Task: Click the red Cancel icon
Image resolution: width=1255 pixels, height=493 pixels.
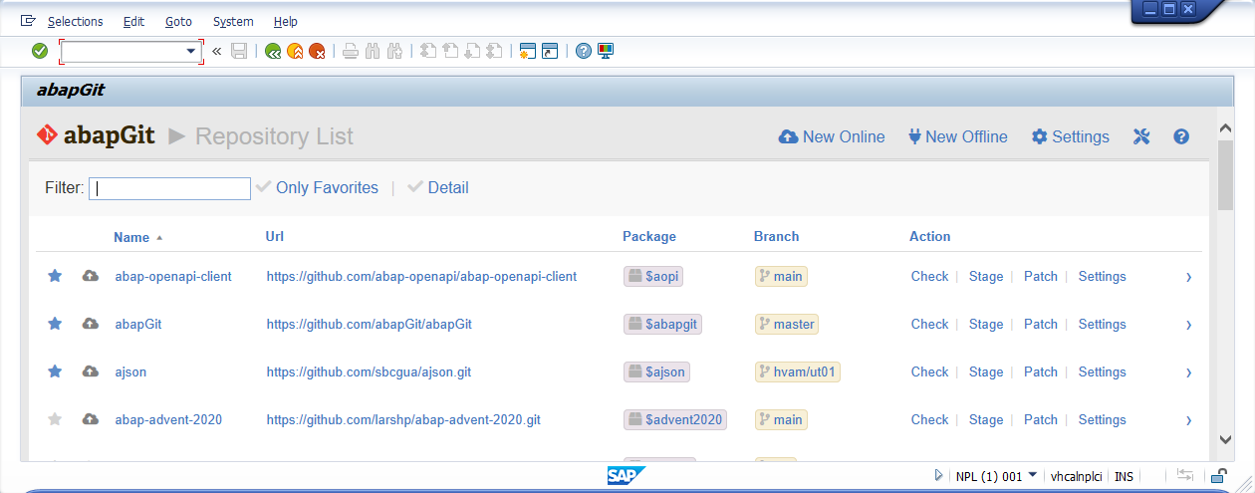Action: [x=317, y=51]
